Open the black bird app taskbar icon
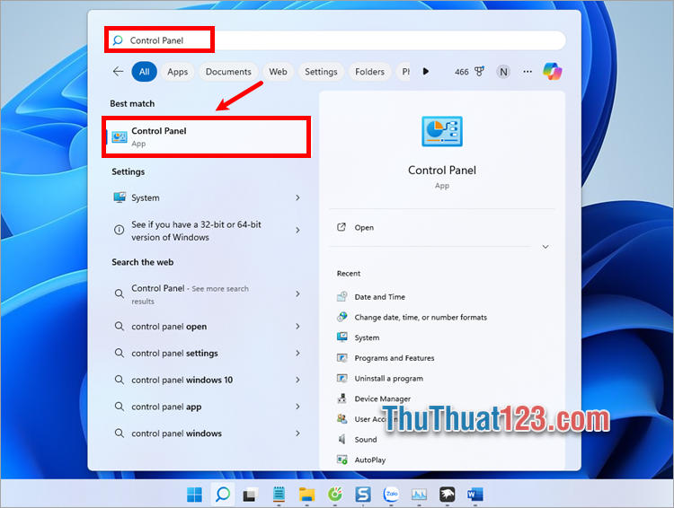This screenshot has width=674, height=508. [447, 495]
